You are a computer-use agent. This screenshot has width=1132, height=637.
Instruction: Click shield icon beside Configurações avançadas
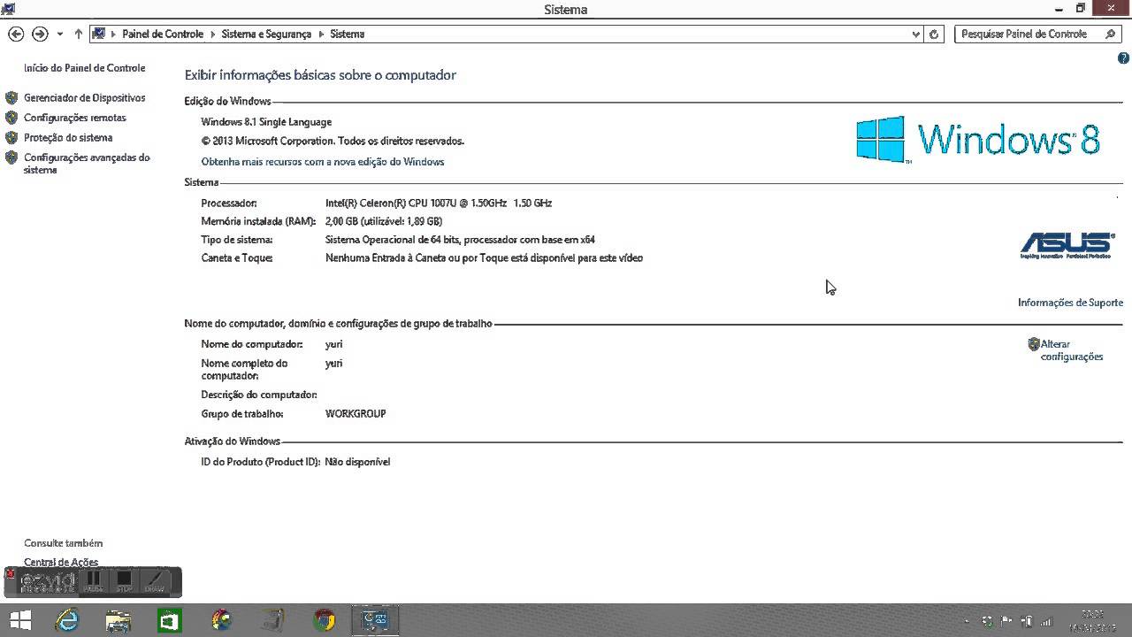[x=11, y=157]
